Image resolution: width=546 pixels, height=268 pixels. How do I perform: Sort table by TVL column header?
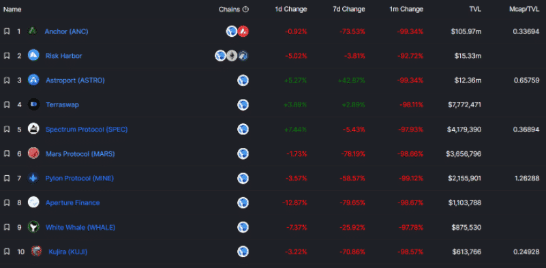point(475,10)
